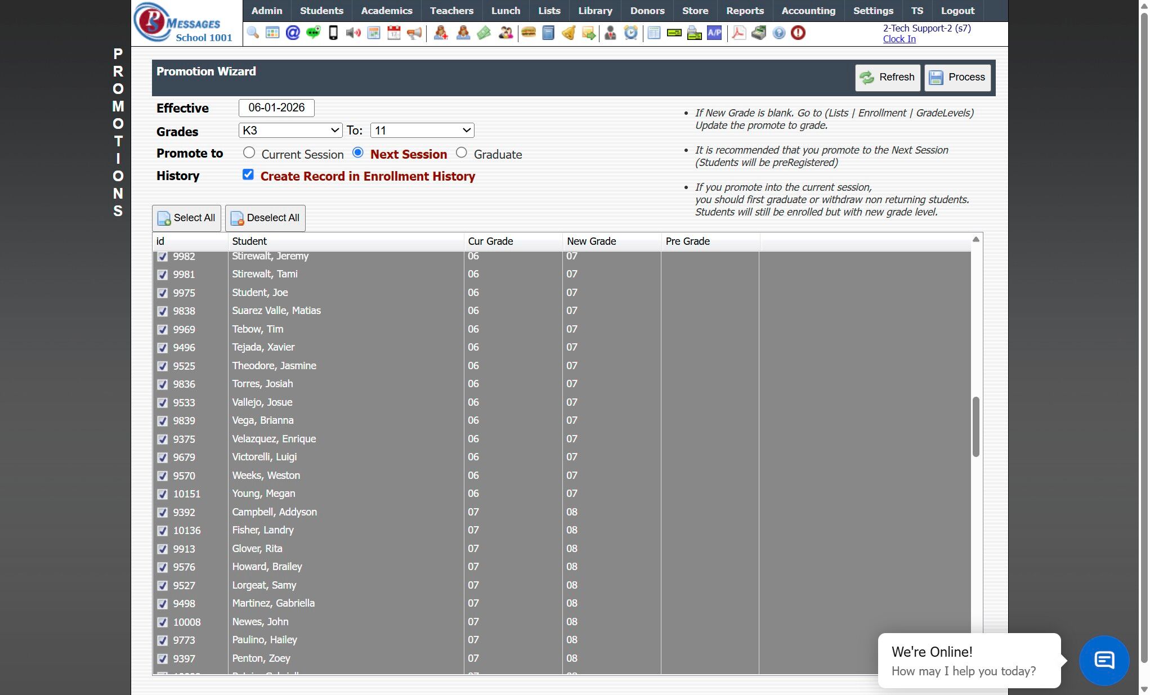The width and height of the screenshot is (1150, 695).
Task: Open the Reports menu
Action: point(744,11)
